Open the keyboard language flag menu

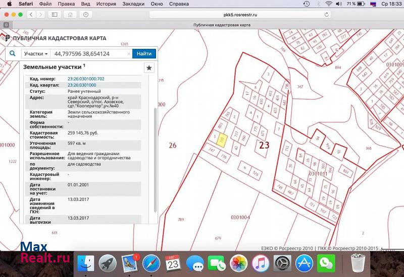pyautogui.click(x=373, y=4)
